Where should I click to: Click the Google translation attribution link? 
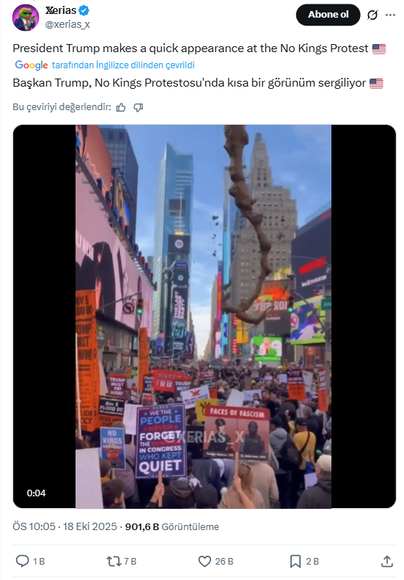[105, 65]
